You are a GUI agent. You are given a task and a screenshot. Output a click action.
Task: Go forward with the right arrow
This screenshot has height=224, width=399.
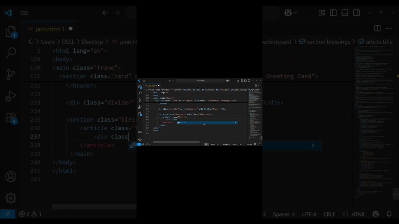173,81
